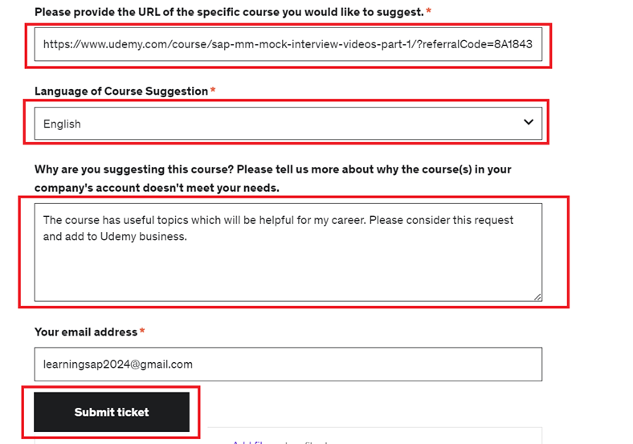Click the empty area at bottom of text area

click(x=288, y=277)
